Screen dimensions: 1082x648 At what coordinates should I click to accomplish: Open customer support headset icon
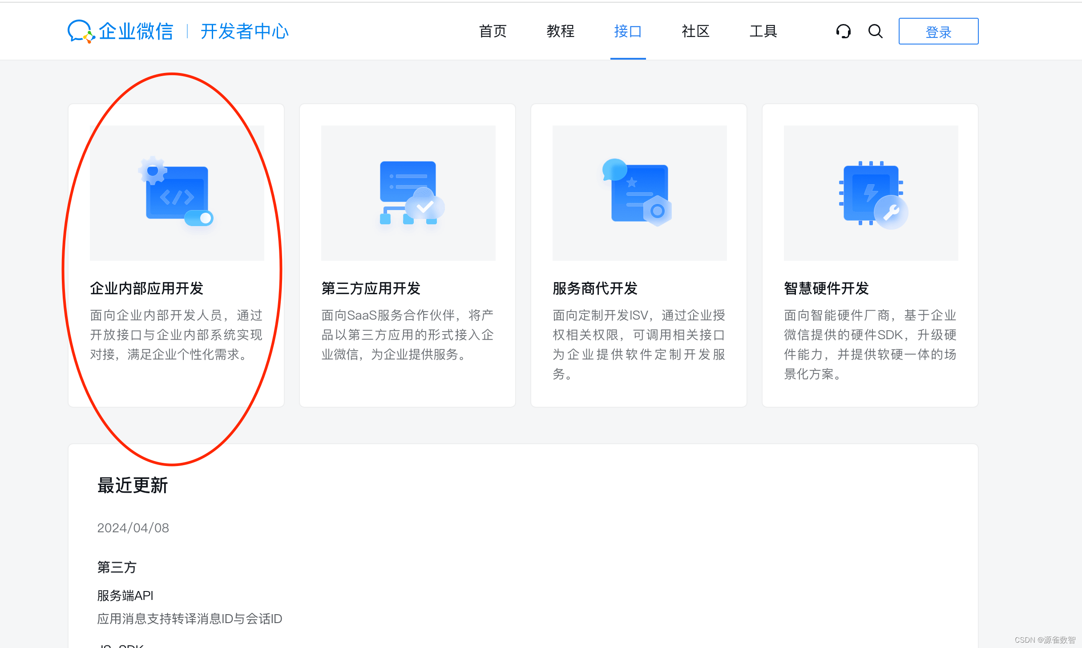click(x=843, y=31)
